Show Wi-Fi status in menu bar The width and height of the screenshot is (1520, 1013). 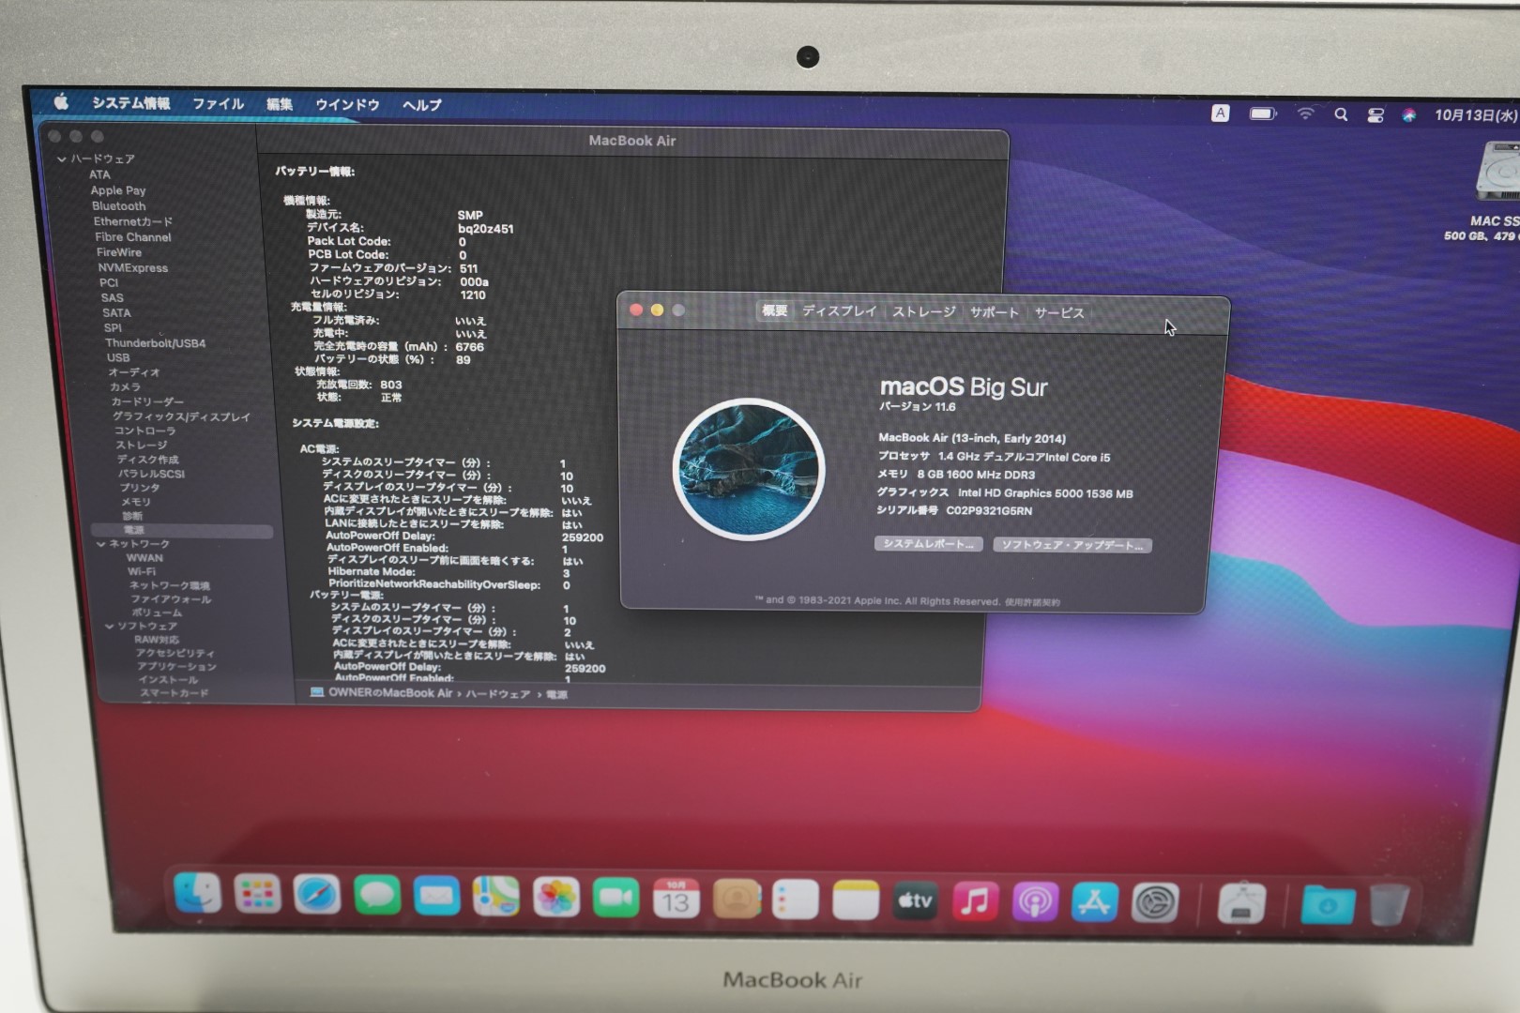pyautogui.click(x=1305, y=113)
